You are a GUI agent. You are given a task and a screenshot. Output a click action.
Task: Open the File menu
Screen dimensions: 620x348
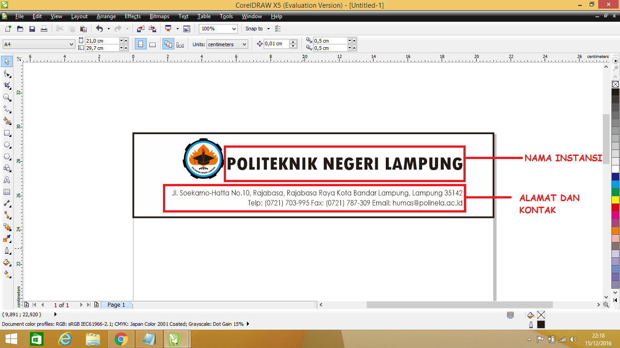coord(20,16)
